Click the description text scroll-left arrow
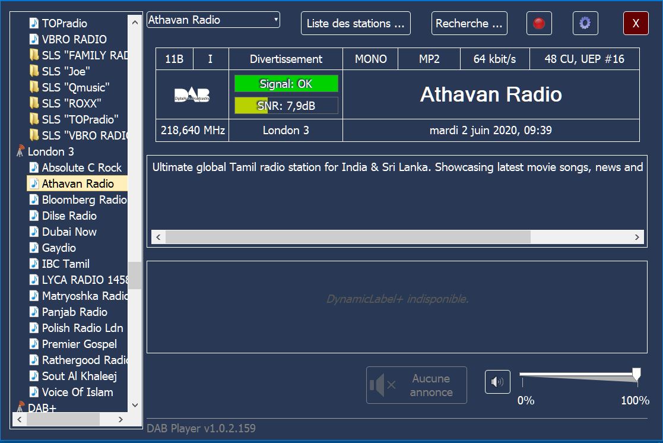Image resolution: width=663 pixels, height=443 pixels. (158, 238)
